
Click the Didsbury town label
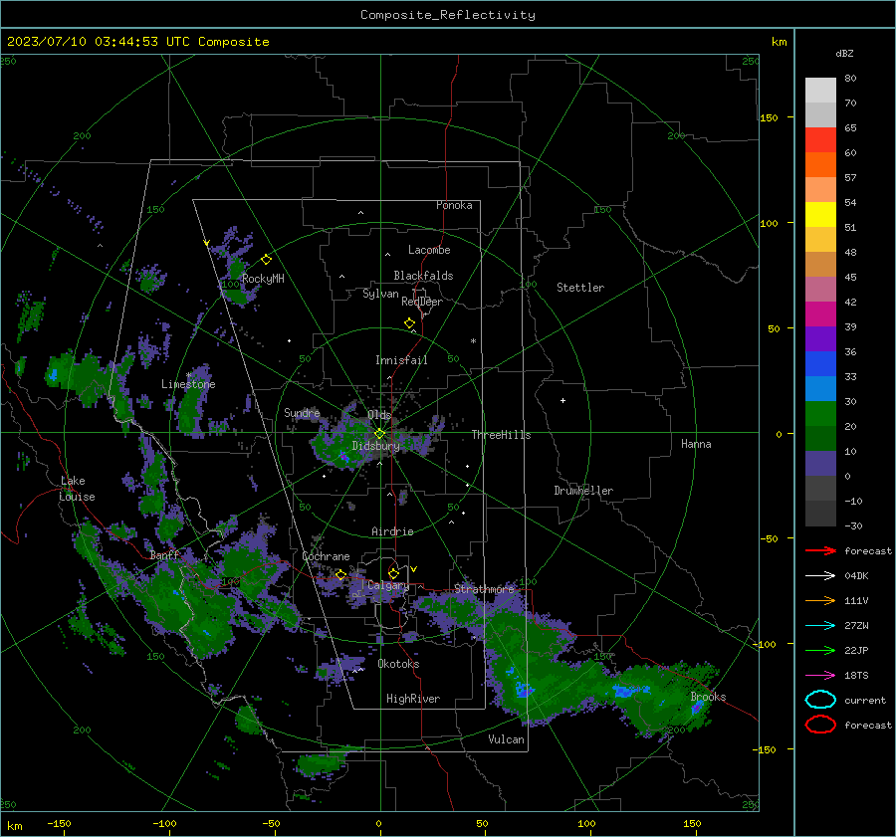tap(375, 446)
